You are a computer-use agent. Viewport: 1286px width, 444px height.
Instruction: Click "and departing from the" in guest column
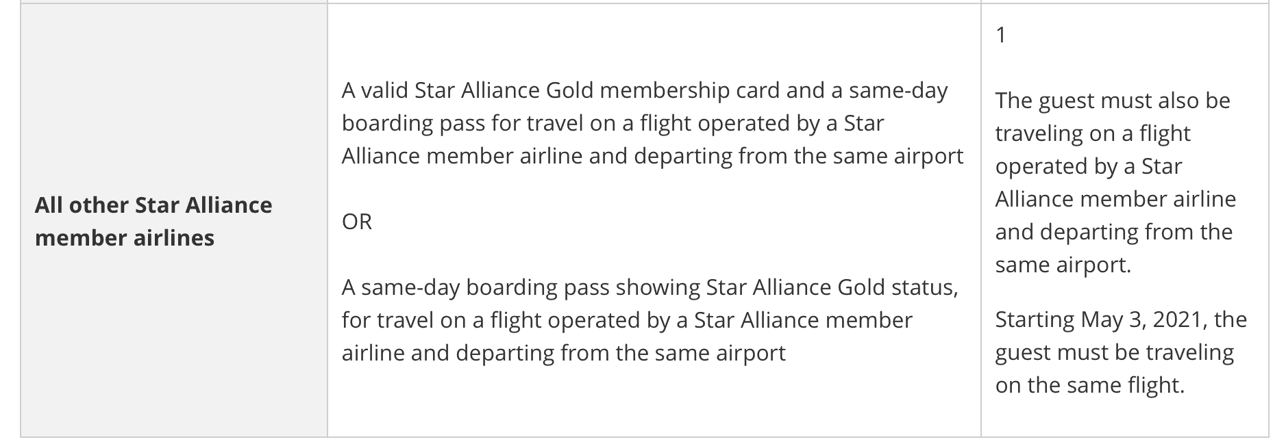[x=1113, y=232]
